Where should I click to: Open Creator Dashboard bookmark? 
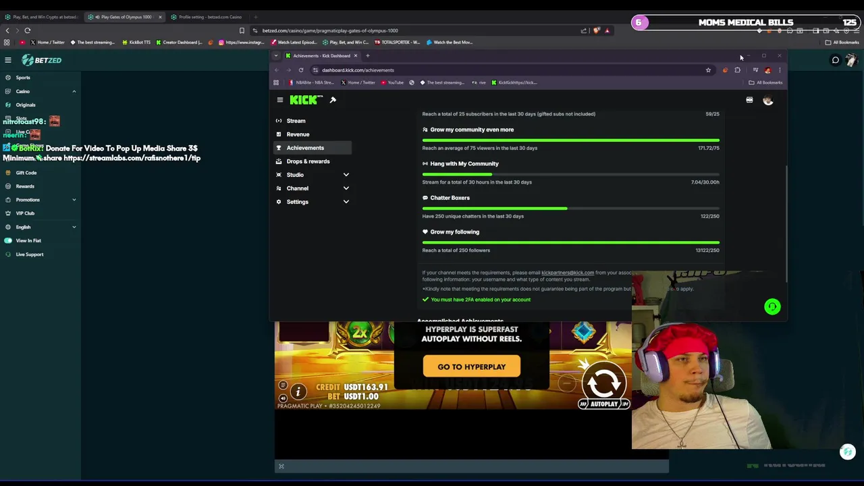pyautogui.click(x=179, y=43)
